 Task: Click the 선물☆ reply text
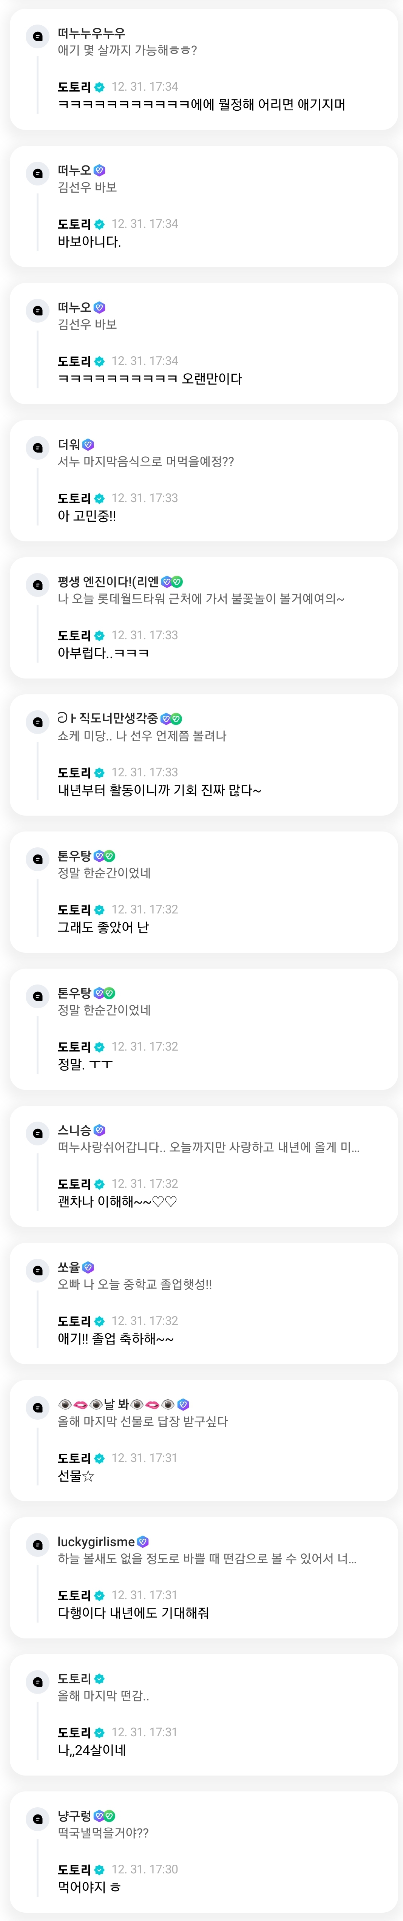coord(76,1476)
